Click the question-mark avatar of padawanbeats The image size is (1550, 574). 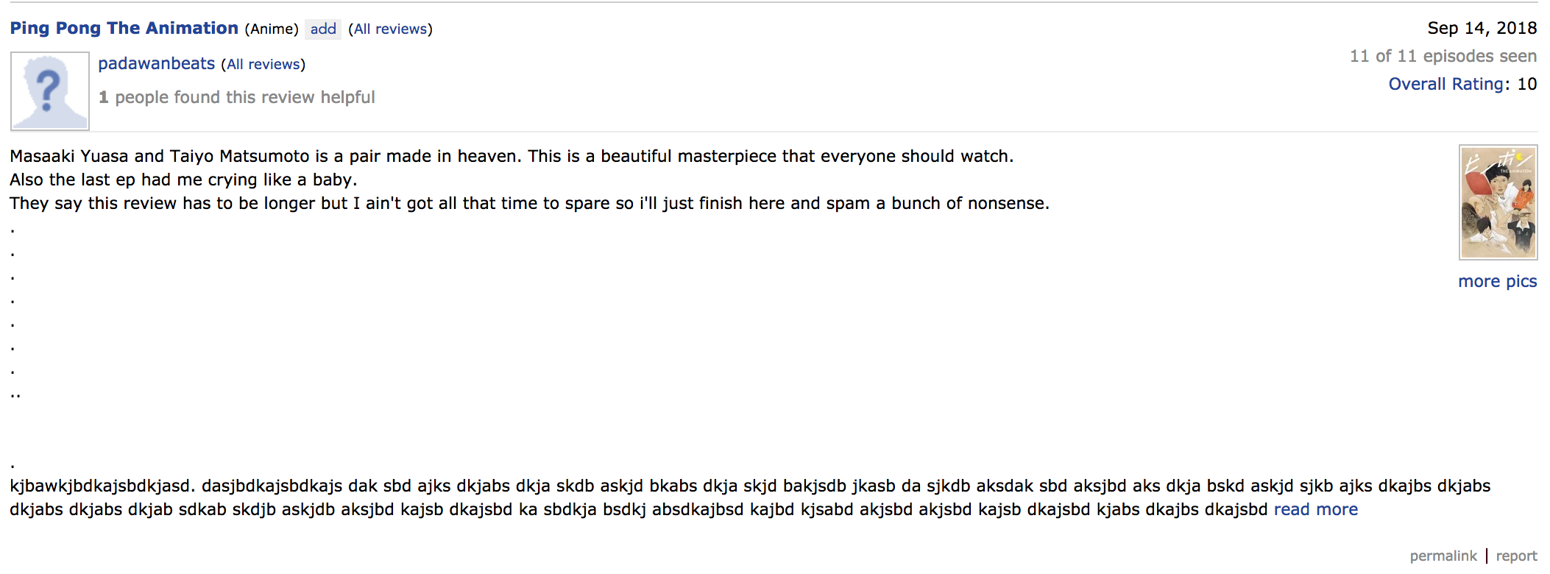click(x=50, y=91)
